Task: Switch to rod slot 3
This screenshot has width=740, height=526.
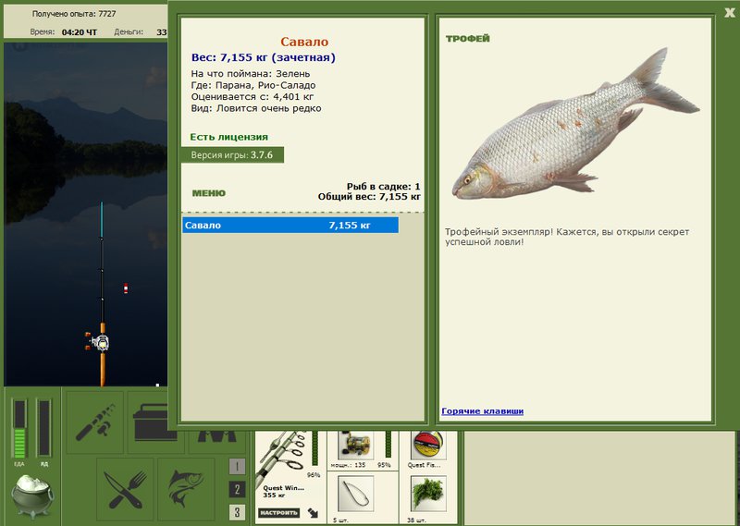Action: (x=237, y=512)
